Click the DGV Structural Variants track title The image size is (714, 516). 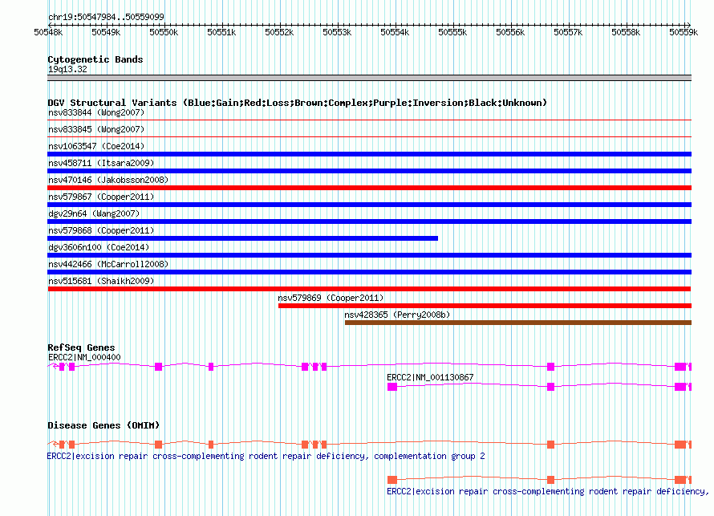[297, 103]
